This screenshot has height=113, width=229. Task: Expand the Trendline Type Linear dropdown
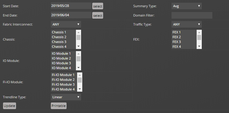pyautogui.click(x=66, y=97)
